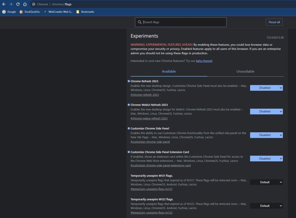
Task: Open the WebCrawler Web Search bookmark
Action: [x=58, y=12]
